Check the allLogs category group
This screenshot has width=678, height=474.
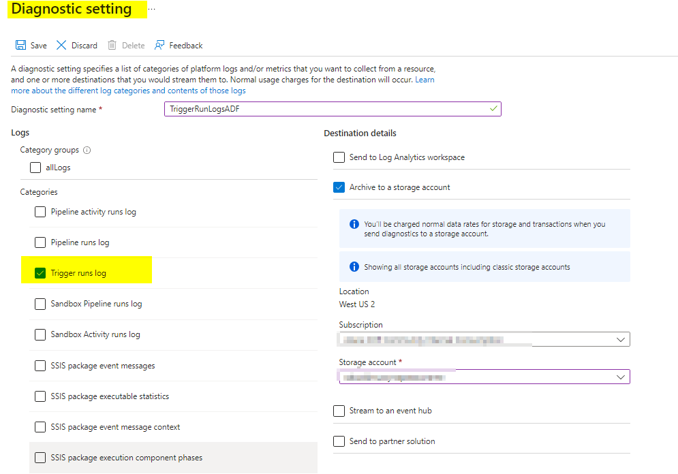[x=35, y=168]
